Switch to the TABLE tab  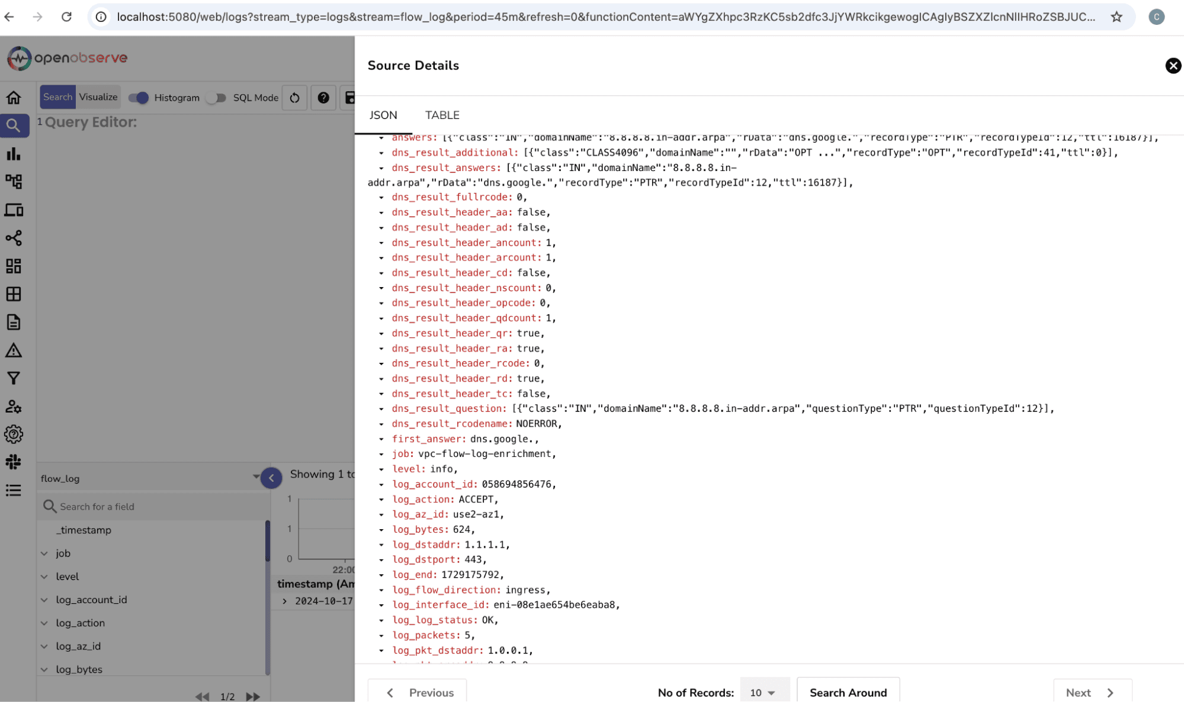click(442, 115)
